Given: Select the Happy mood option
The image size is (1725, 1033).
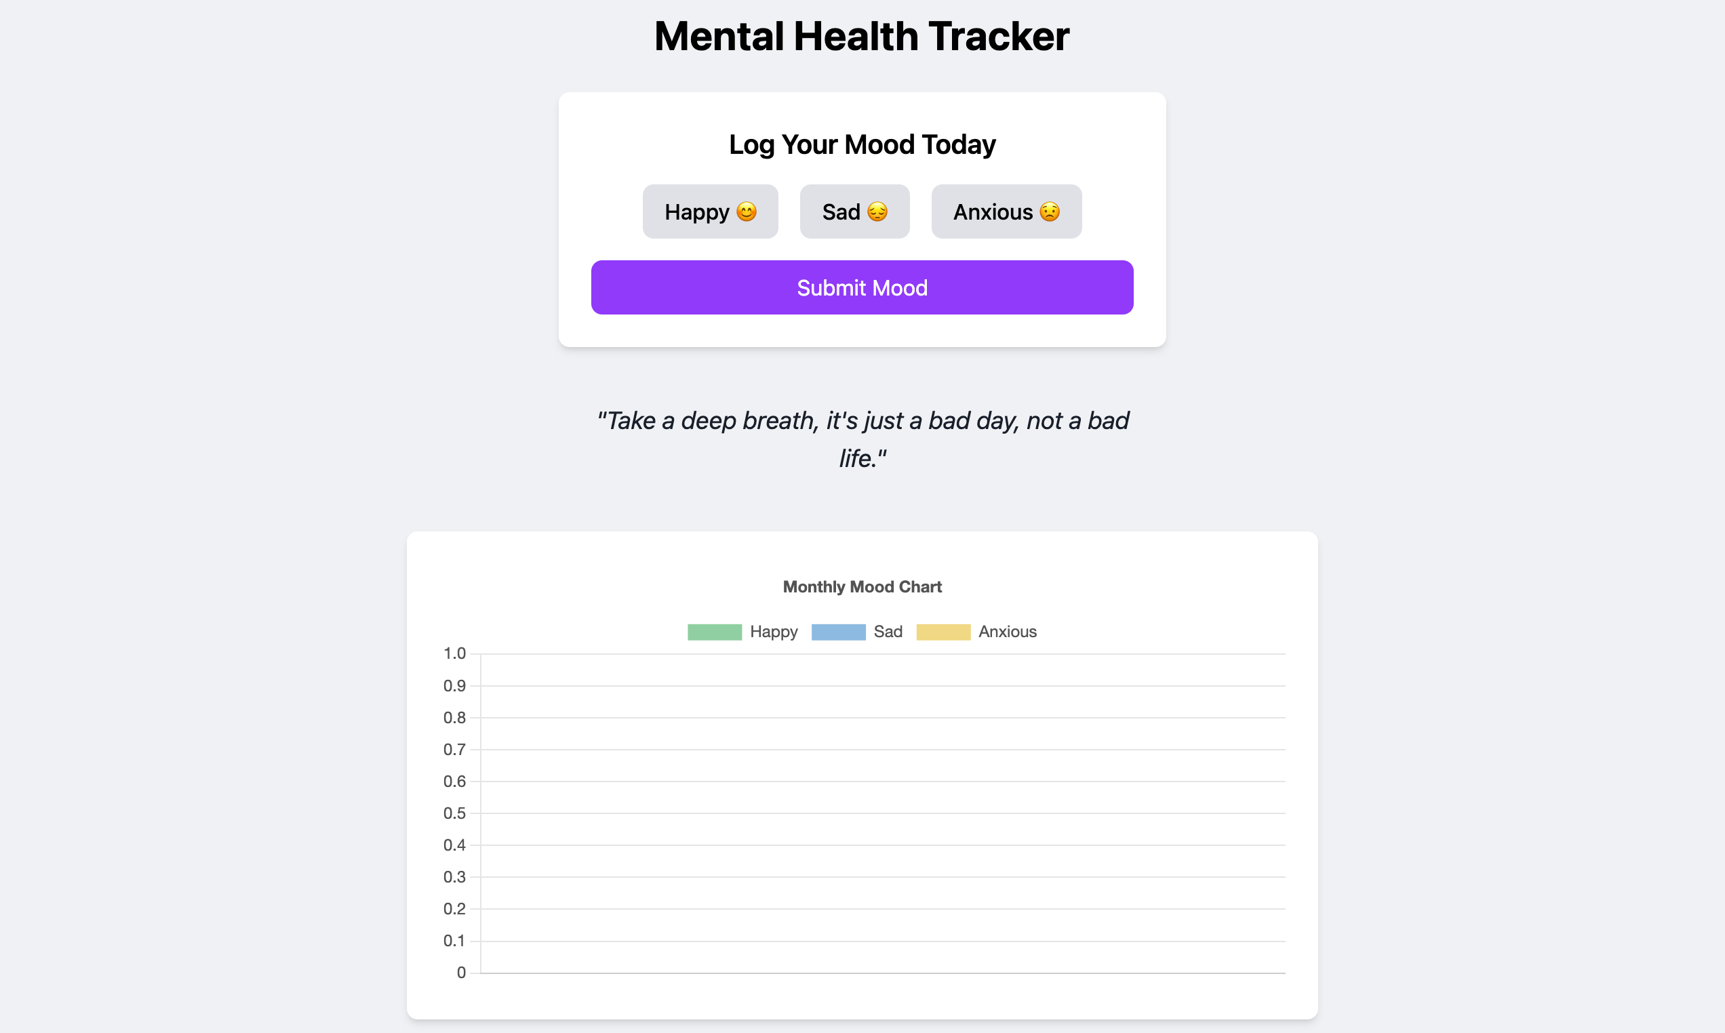Looking at the screenshot, I should tap(709, 211).
